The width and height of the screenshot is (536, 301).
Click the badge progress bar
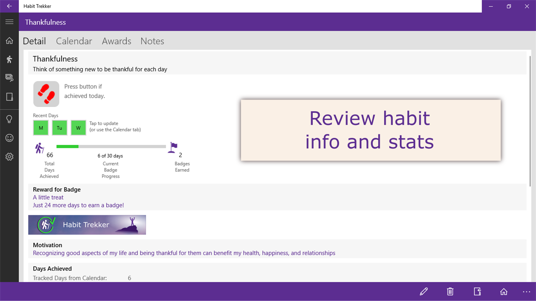pyautogui.click(x=111, y=147)
